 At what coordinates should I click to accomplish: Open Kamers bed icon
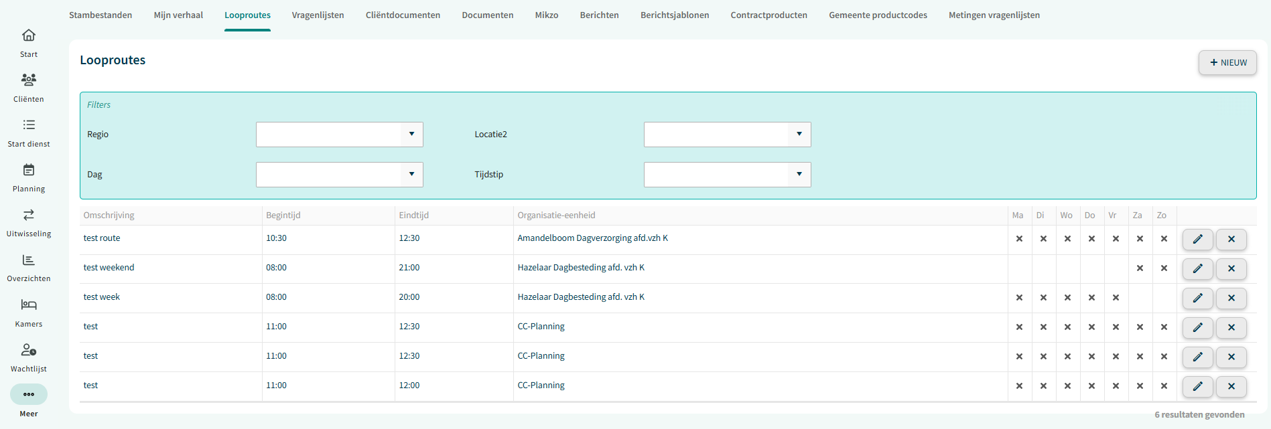29,305
